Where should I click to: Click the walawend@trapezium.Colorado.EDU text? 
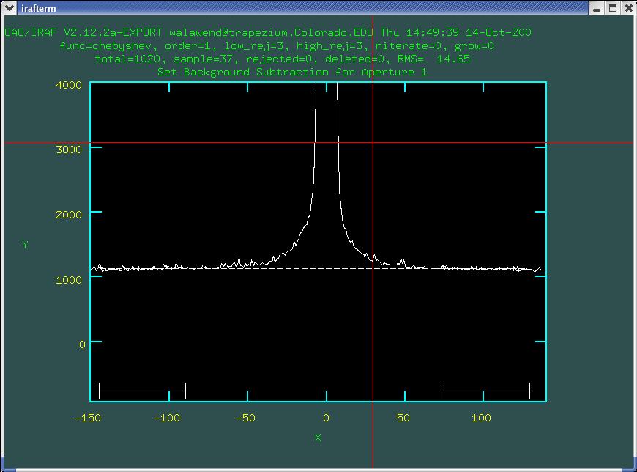(x=271, y=32)
